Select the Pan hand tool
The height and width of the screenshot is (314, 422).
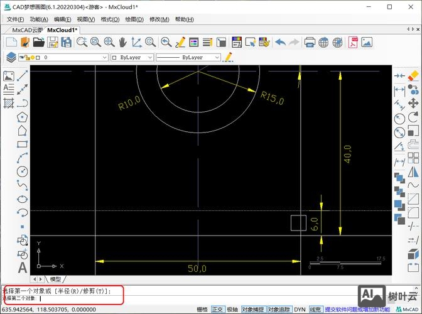pos(122,43)
